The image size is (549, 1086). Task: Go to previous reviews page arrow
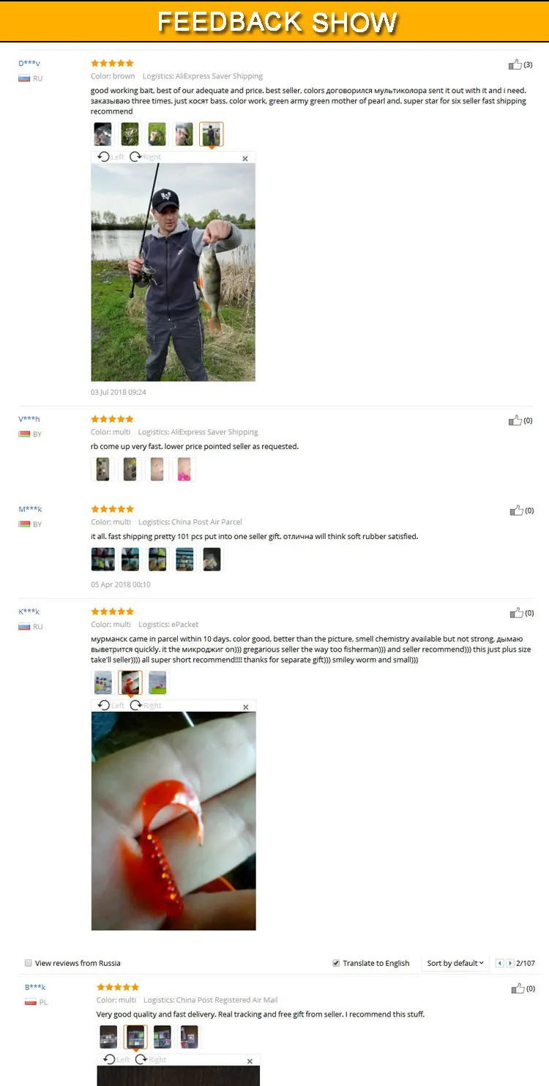[500, 963]
